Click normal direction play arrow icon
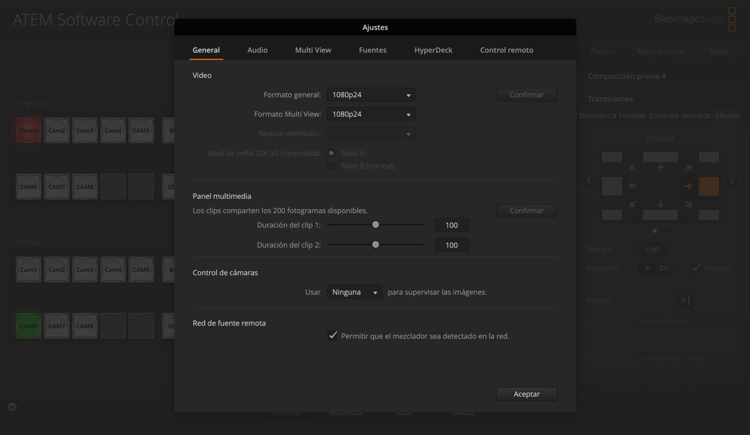Viewport: 750px width, 435px height. click(647, 268)
